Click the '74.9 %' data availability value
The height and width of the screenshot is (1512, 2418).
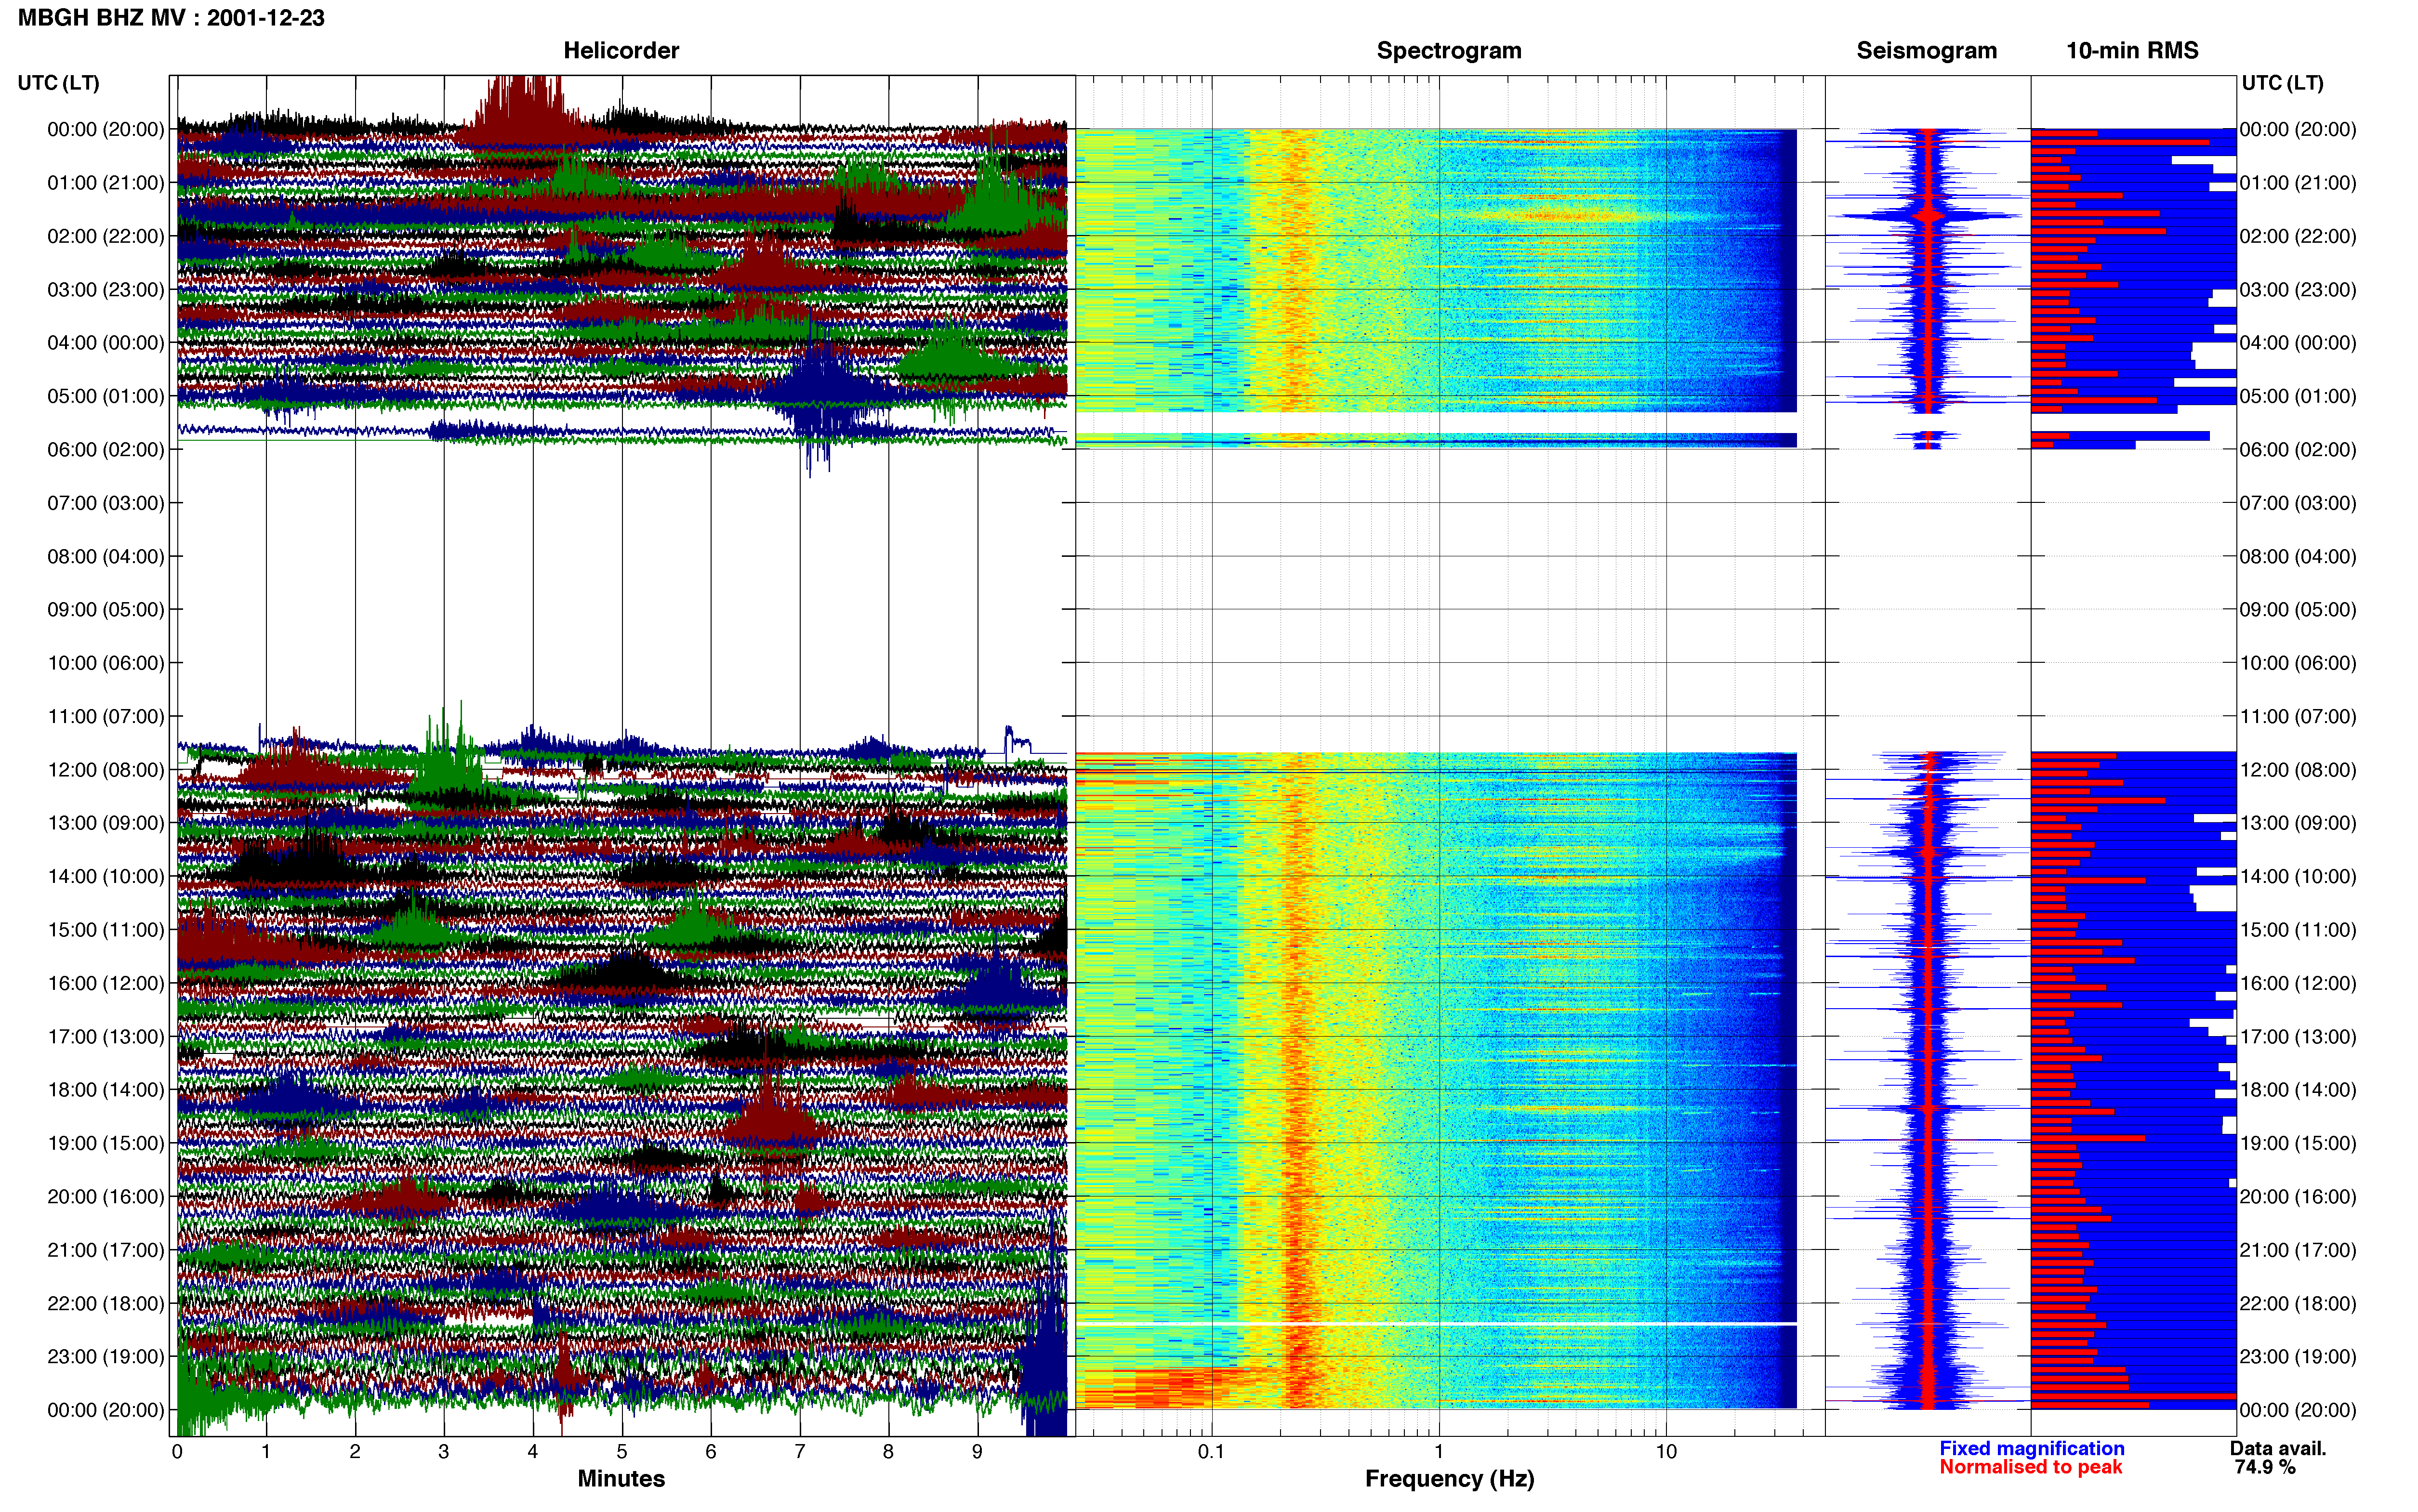[x=2265, y=1467]
